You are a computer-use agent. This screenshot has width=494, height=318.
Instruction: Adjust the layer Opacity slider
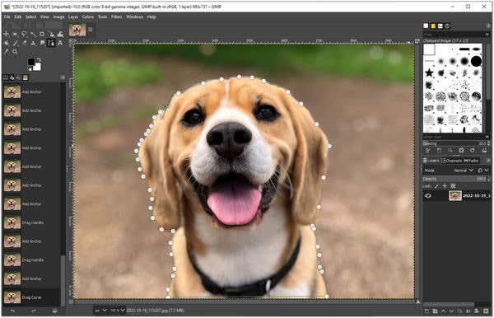coord(456,179)
